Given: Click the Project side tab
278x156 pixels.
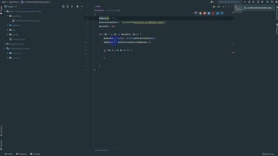Looking at the screenshot, I should click(x=1, y=10).
